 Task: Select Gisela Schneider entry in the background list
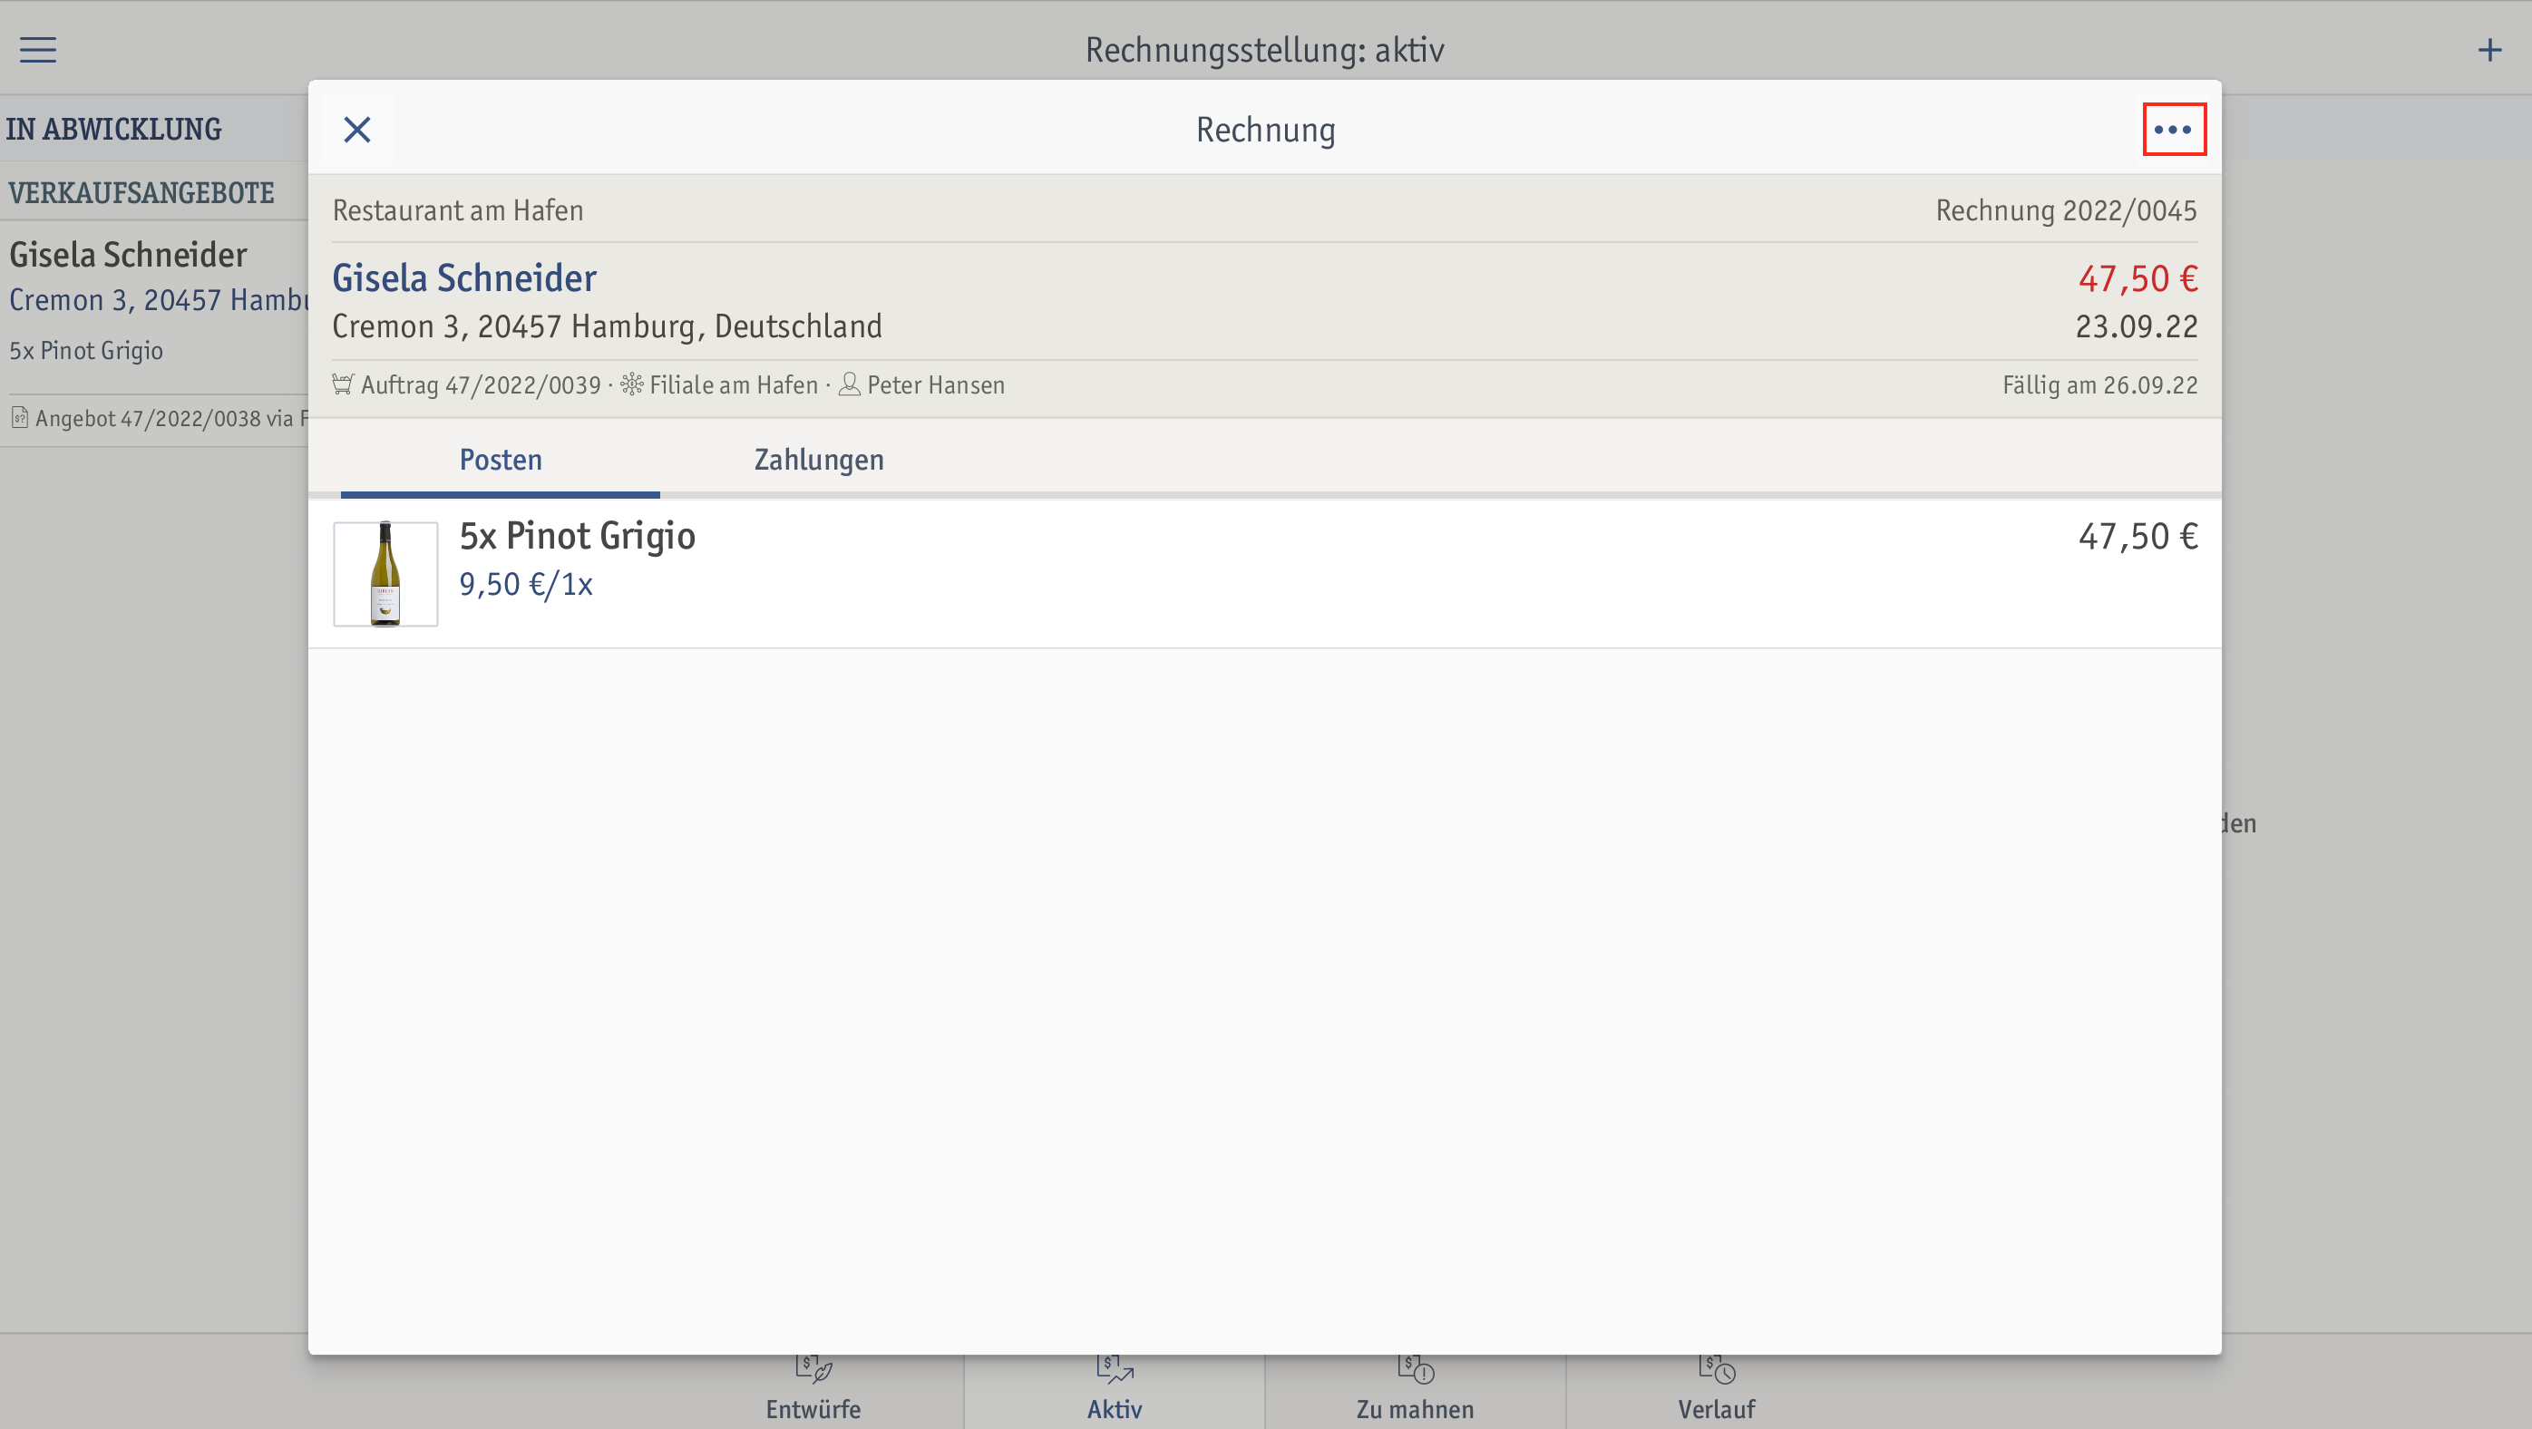pyautogui.click(x=154, y=333)
